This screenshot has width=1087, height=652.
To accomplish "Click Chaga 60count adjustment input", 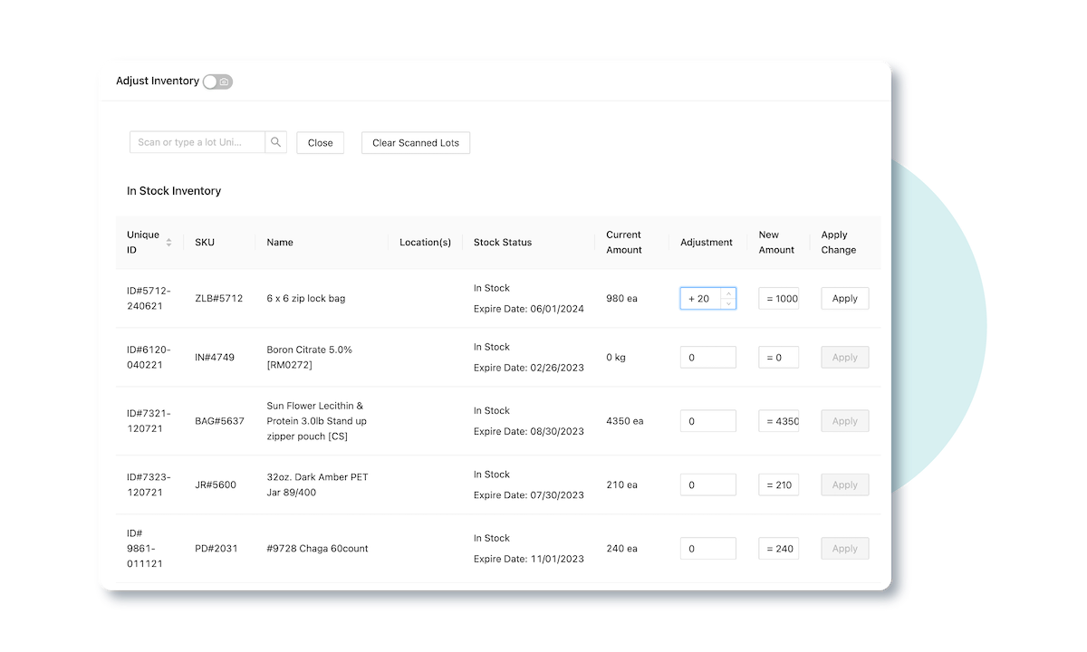I will point(708,549).
